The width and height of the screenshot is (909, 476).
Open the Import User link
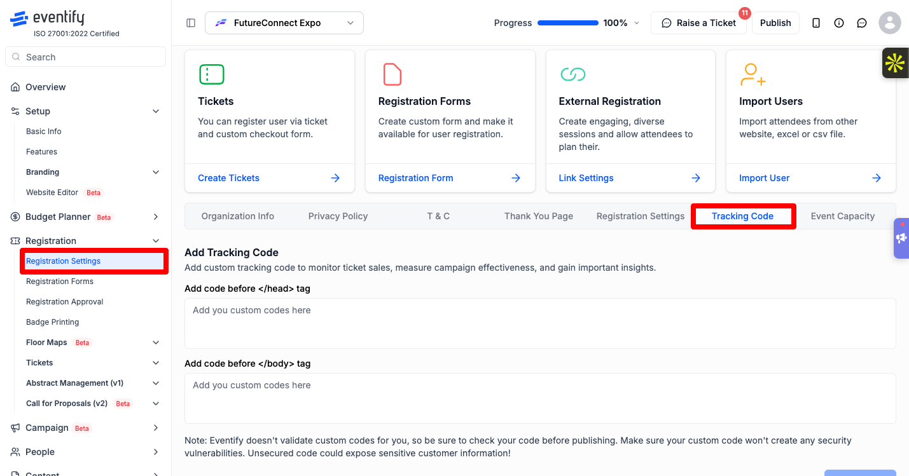click(764, 178)
